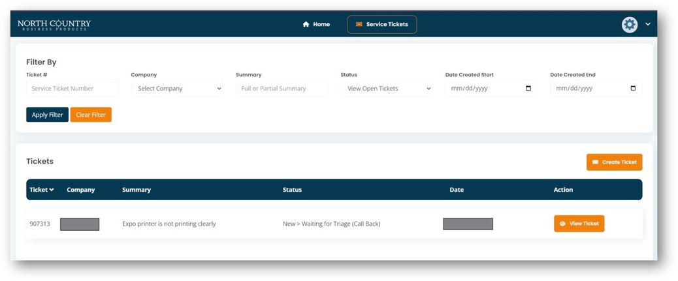Click the Company column header
The width and height of the screenshot is (678, 281).
coord(81,190)
